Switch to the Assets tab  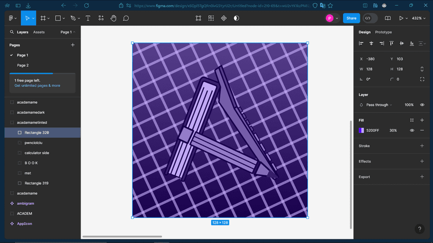coord(39,32)
